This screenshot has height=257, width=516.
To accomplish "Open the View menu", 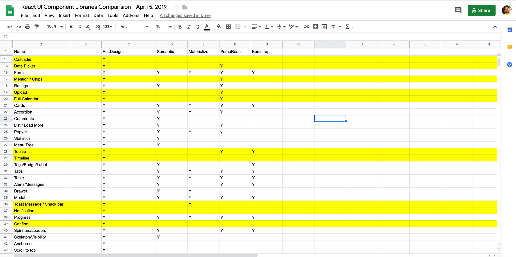I will tap(49, 15).
